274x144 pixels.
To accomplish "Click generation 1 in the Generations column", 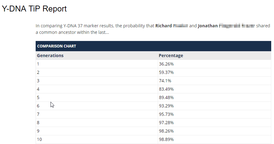I will click(x=38, y=64).
